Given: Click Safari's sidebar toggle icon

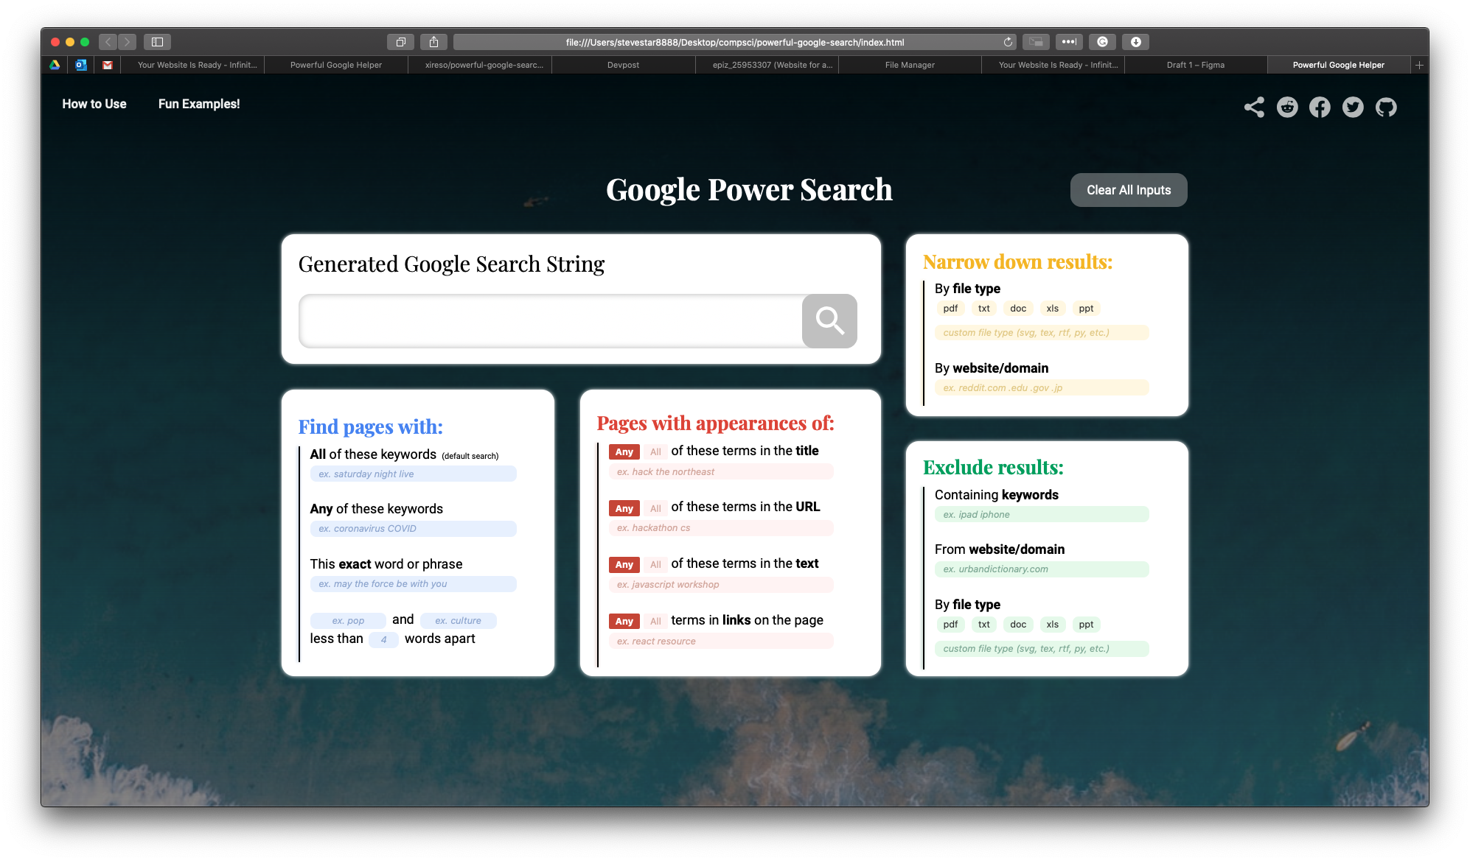Looking at the screenshot, I should click(157, 42).
